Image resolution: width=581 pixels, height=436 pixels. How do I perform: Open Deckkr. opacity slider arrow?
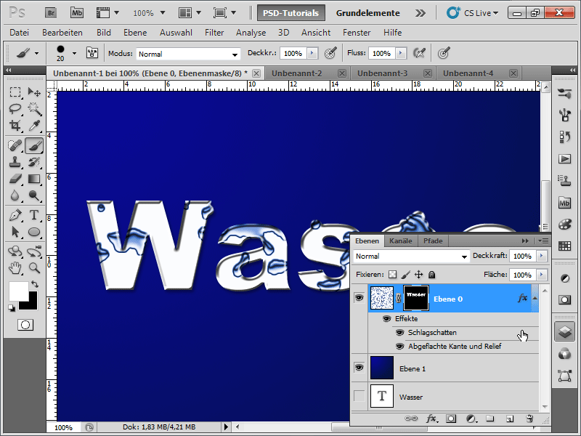pyautogui.click(x=312, y=53)
